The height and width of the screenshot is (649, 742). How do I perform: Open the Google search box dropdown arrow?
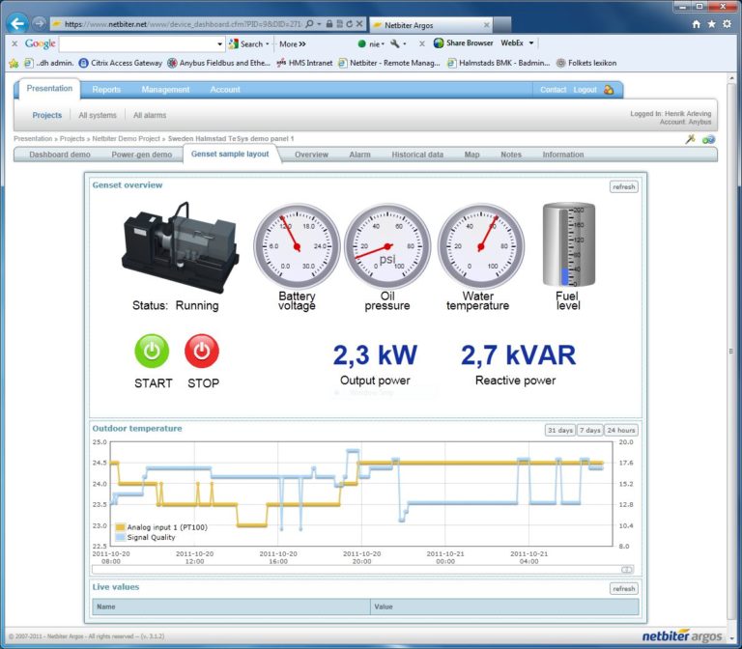pyautogui.click(x=219, y=43)
